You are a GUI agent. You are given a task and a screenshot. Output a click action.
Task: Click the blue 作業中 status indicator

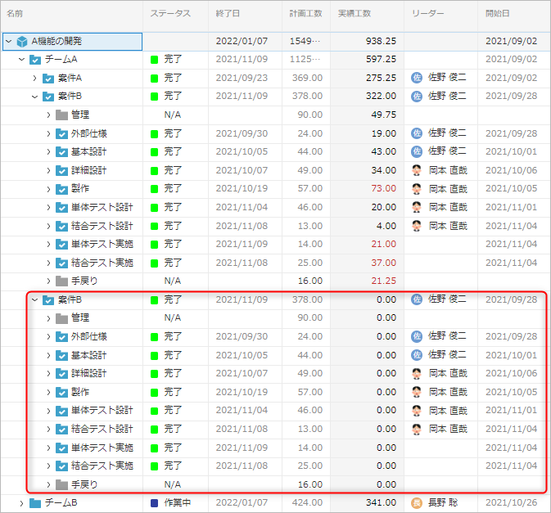pos(154,502)
